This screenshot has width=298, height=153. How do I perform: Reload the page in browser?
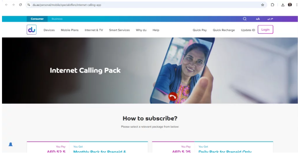tap(20, 5)
